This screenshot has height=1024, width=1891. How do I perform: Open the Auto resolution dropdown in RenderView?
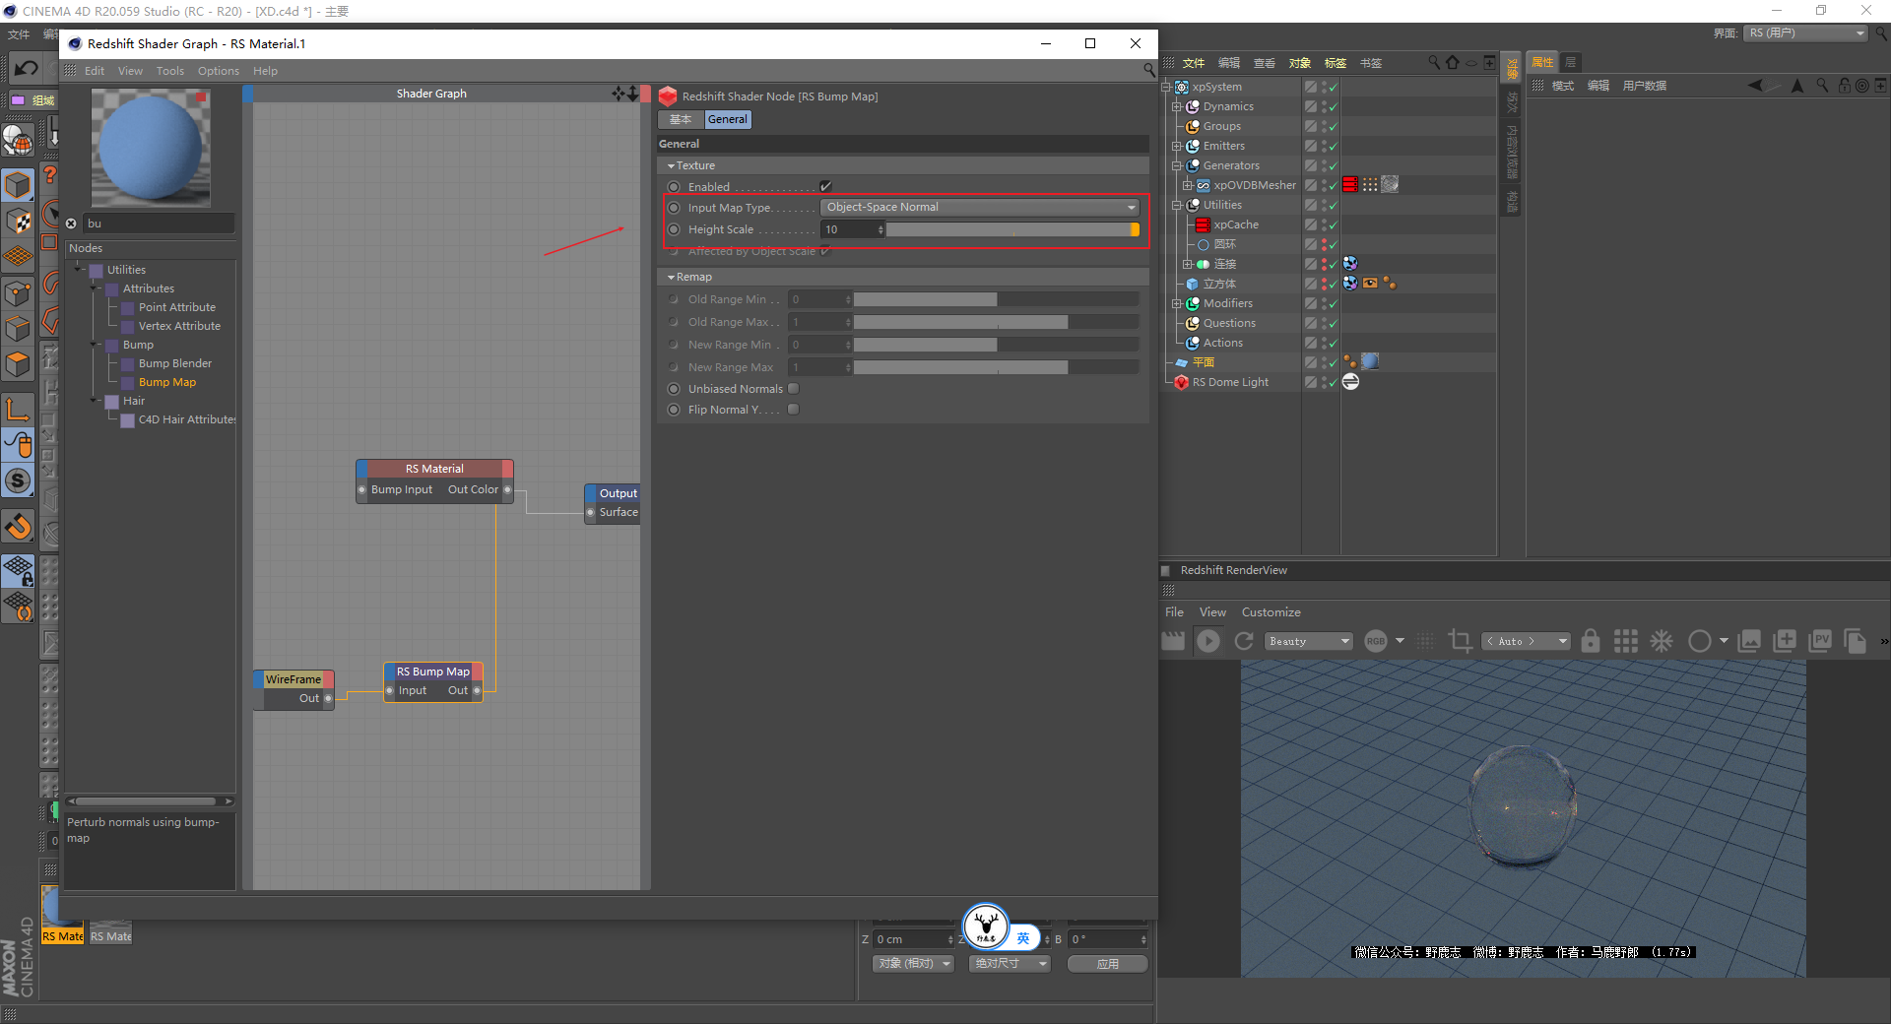[x=1527, y=641]
